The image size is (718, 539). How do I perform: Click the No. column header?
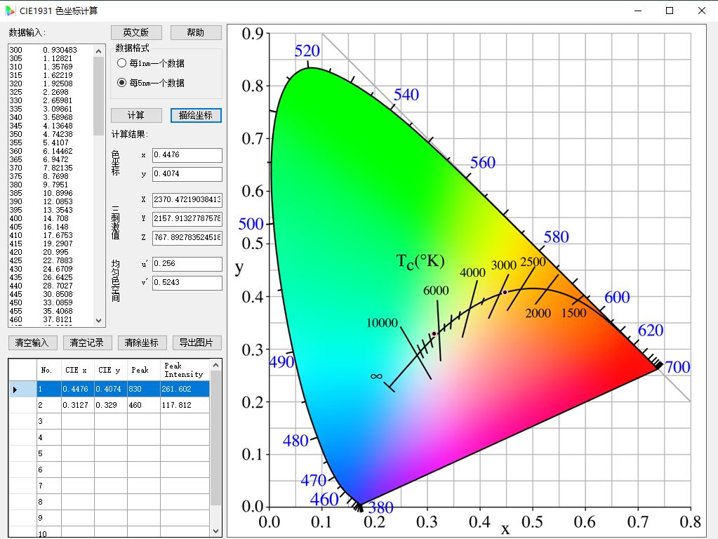[x=49, y=370]
